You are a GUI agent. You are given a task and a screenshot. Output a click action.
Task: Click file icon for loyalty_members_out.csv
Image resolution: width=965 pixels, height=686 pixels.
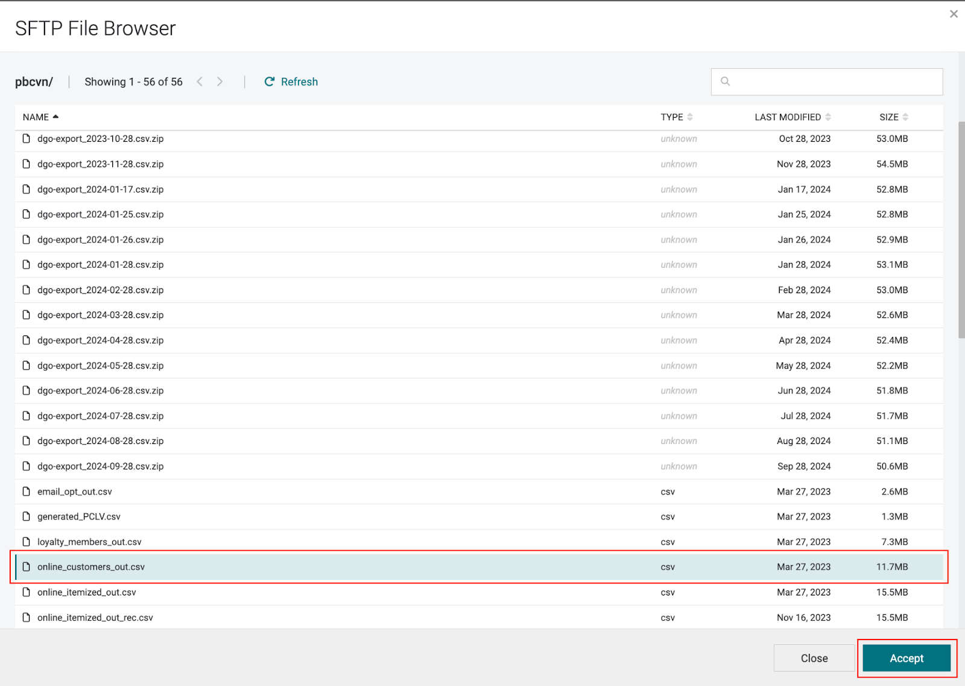tap(26, 542)
